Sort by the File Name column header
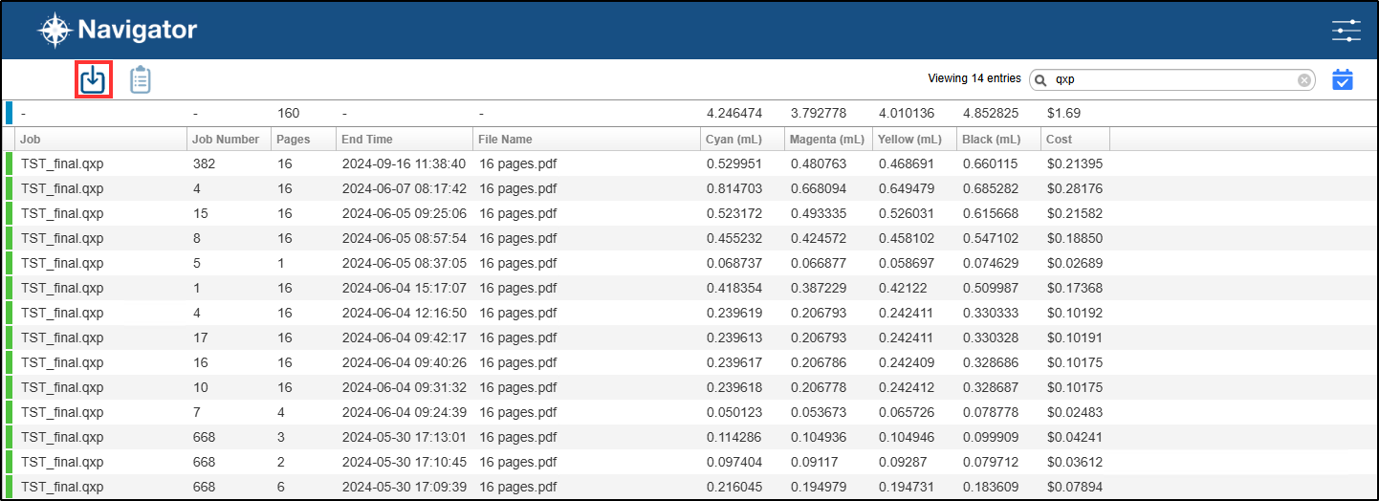 [586, 139]
